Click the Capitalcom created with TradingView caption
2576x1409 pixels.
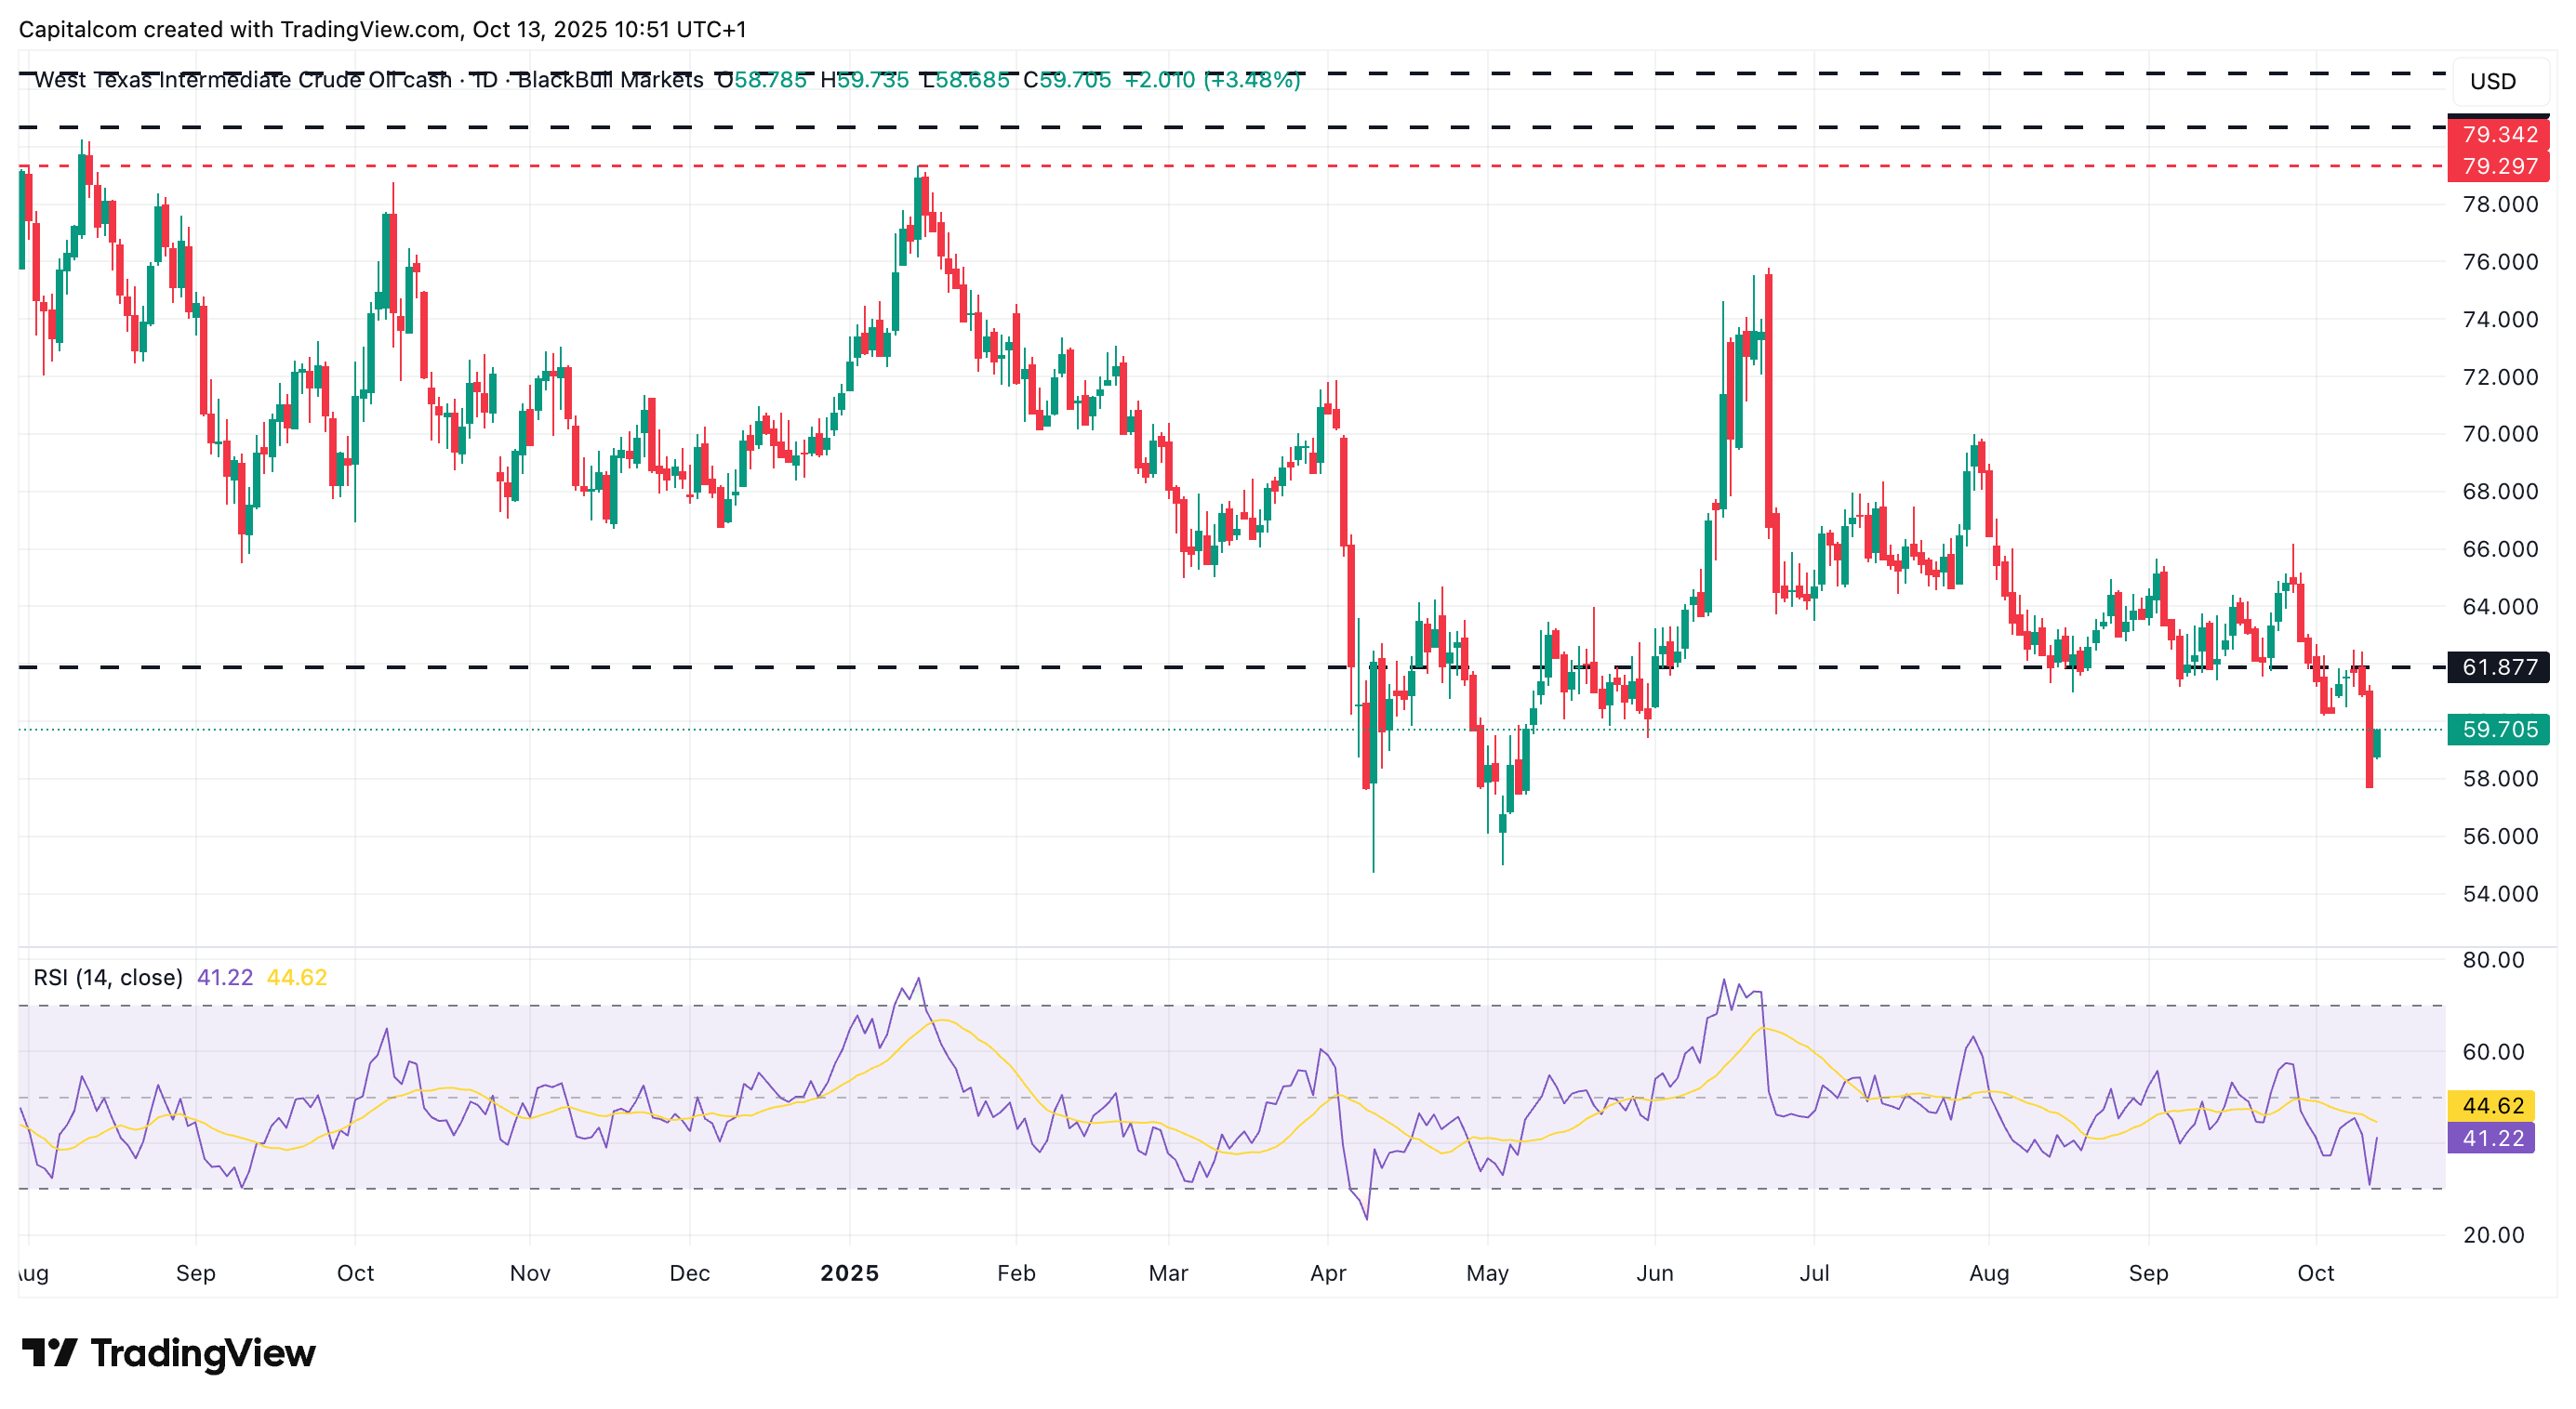tap(382, 29)
